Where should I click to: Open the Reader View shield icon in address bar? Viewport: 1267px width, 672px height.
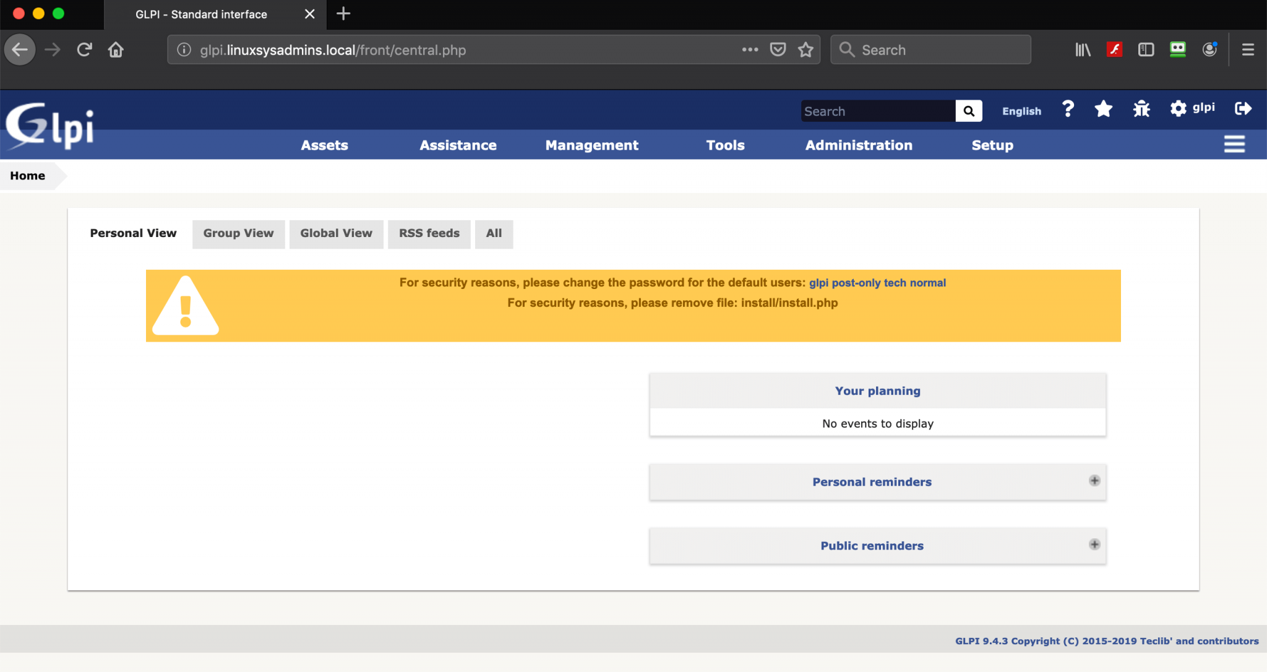pyautogui.click(x=778, y=50)
